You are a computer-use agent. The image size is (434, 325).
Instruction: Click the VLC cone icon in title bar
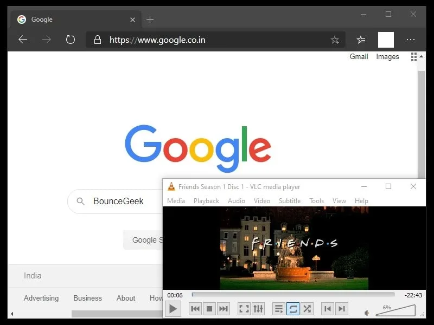(x=171, y=187)
